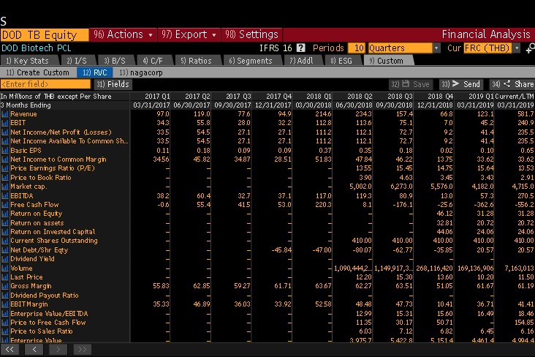Click chart icon beside Return on Equity
This screenshot has width=535, height=357.
pyautogui.click(x=5, y=214)
